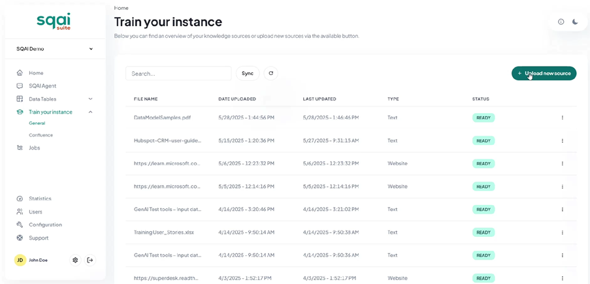Click the logout icon in sidebar footer

click(90, 260)
